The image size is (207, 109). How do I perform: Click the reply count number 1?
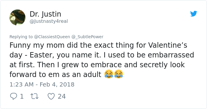click(x=22, y=96)
